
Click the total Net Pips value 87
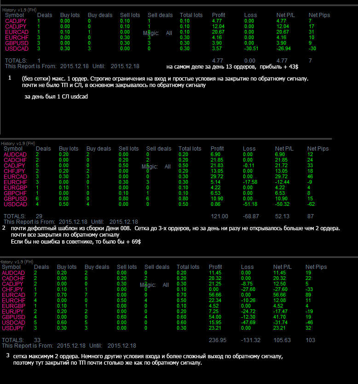(x=311, y=216)
